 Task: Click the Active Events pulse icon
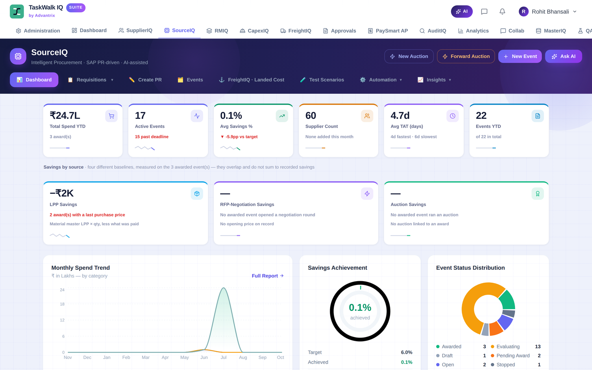[197, 116]
